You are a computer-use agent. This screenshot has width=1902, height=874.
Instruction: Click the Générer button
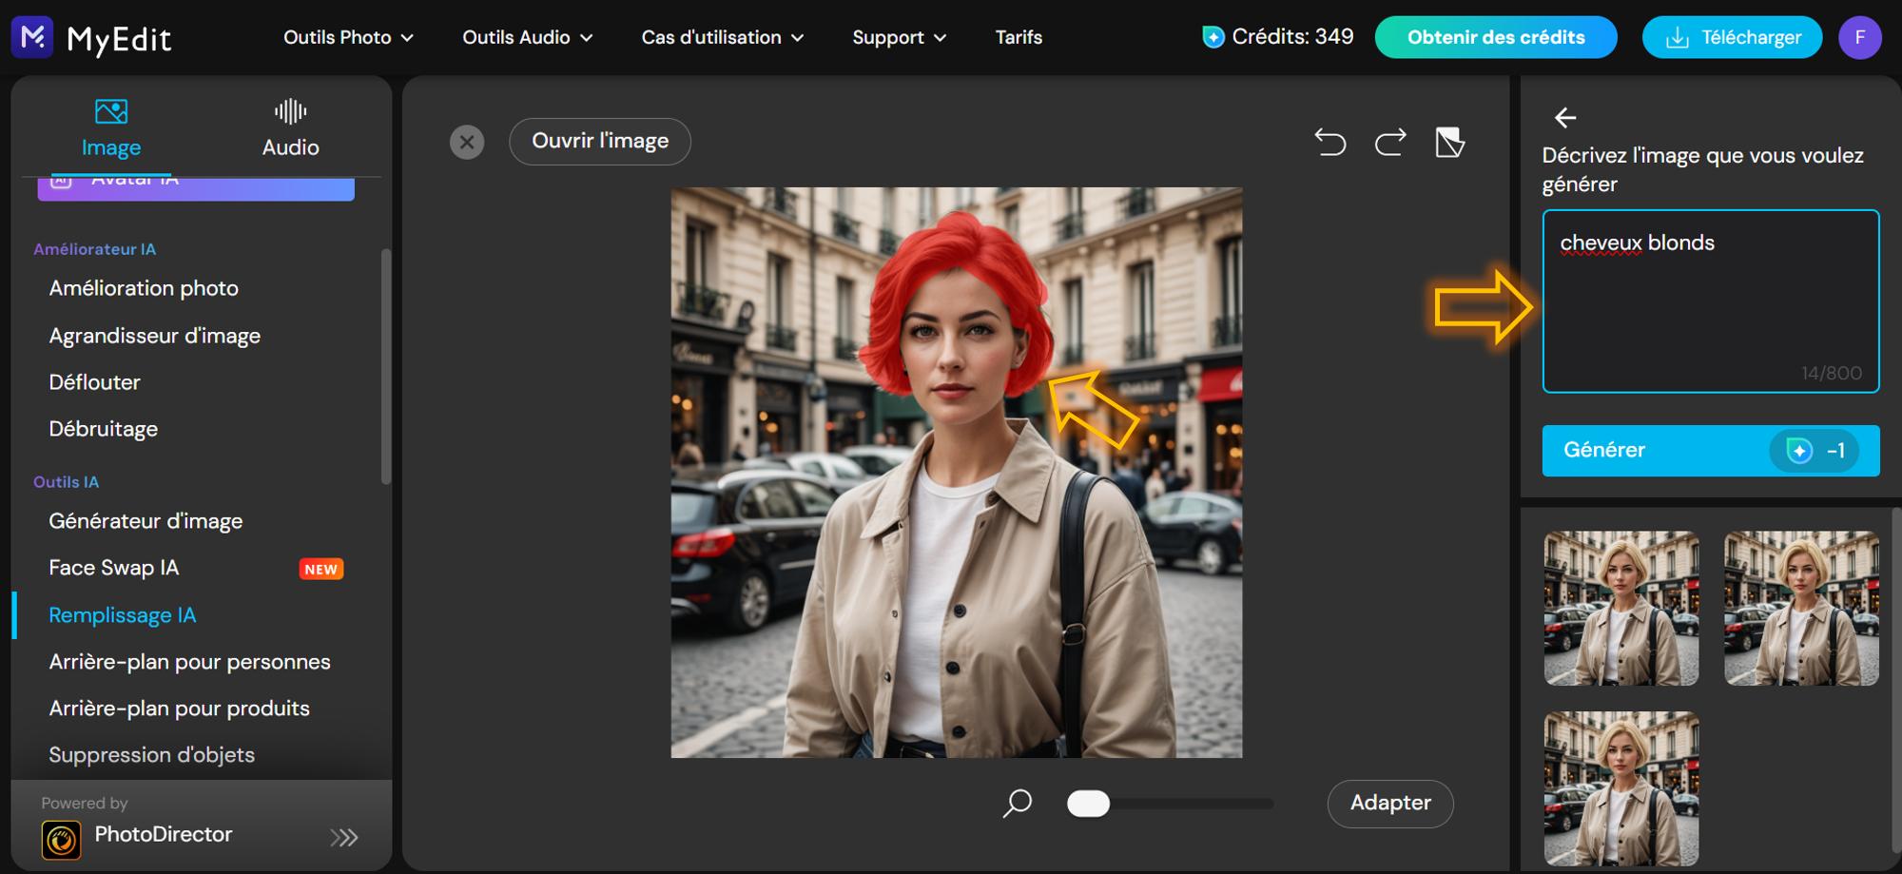[1709, 450]
